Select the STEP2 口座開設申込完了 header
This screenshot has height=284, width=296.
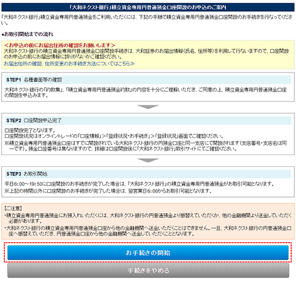148,121
